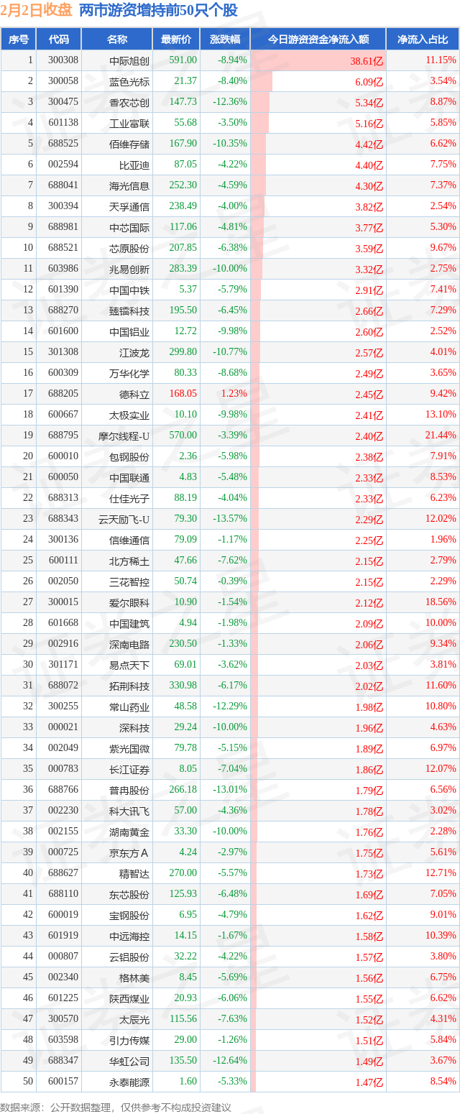
Task: Click stock name 东芯股份
Action: pos(129,894)
